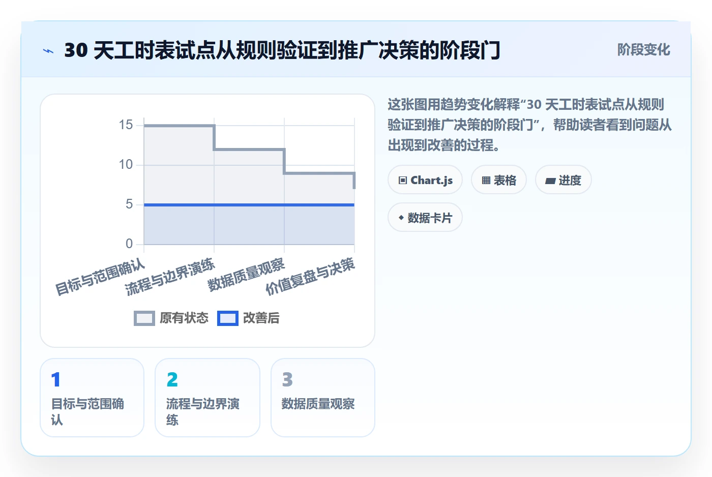Click the gray 原有状态 legend swatch

144,318
